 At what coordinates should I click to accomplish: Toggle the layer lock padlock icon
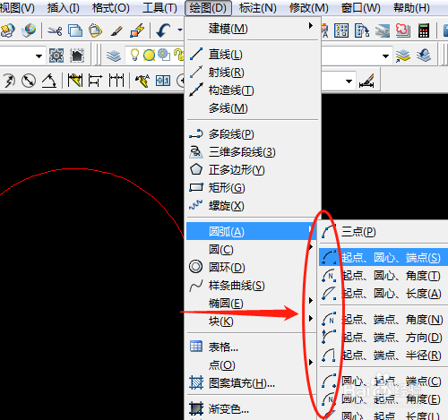point(179,55)
